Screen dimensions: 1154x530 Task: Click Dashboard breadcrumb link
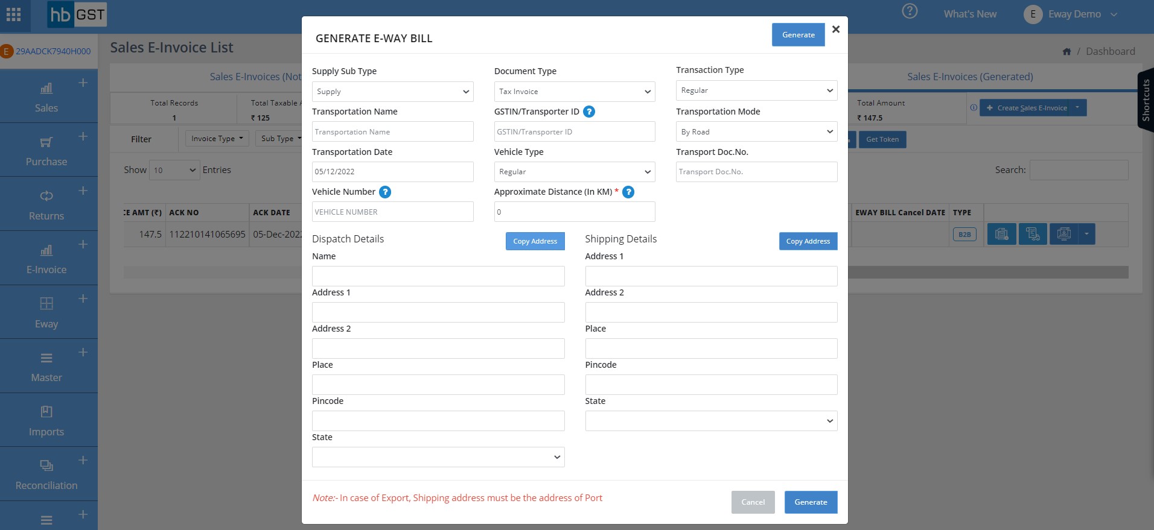coord(1110,51)
